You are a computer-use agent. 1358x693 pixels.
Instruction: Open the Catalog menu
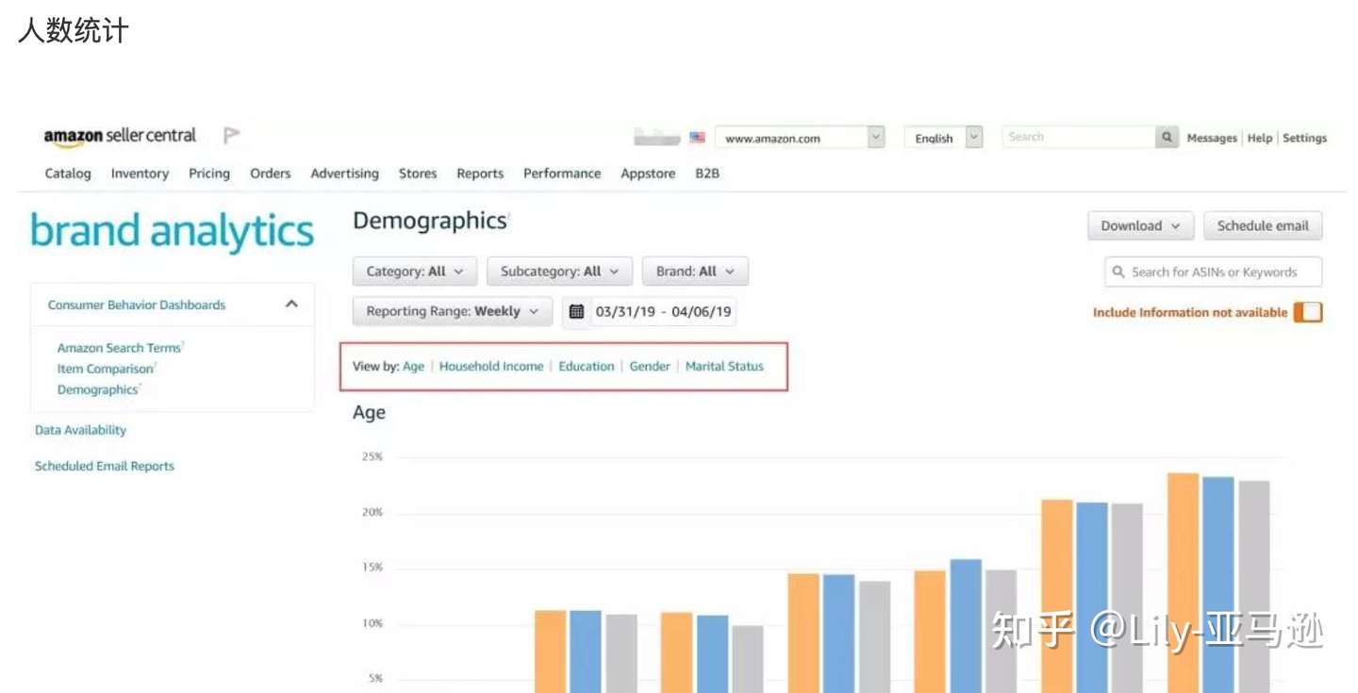(68, 173)
